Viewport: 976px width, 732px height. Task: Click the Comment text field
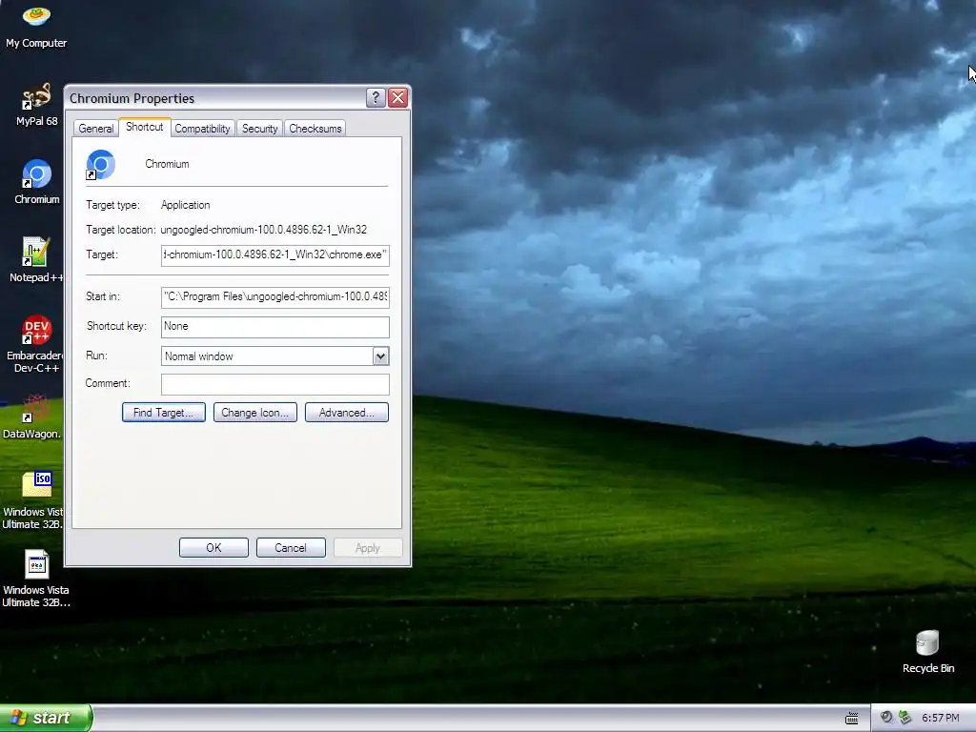(275, 384)
